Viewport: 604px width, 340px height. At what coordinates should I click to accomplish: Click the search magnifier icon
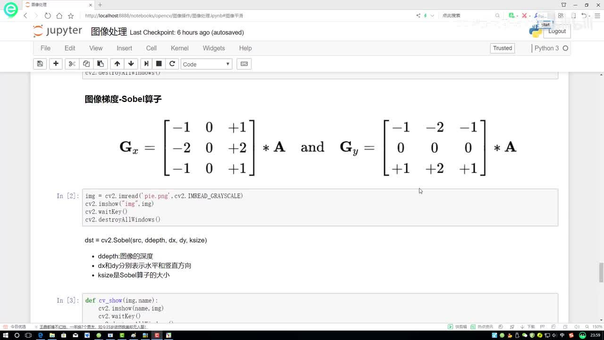[497, 16]
